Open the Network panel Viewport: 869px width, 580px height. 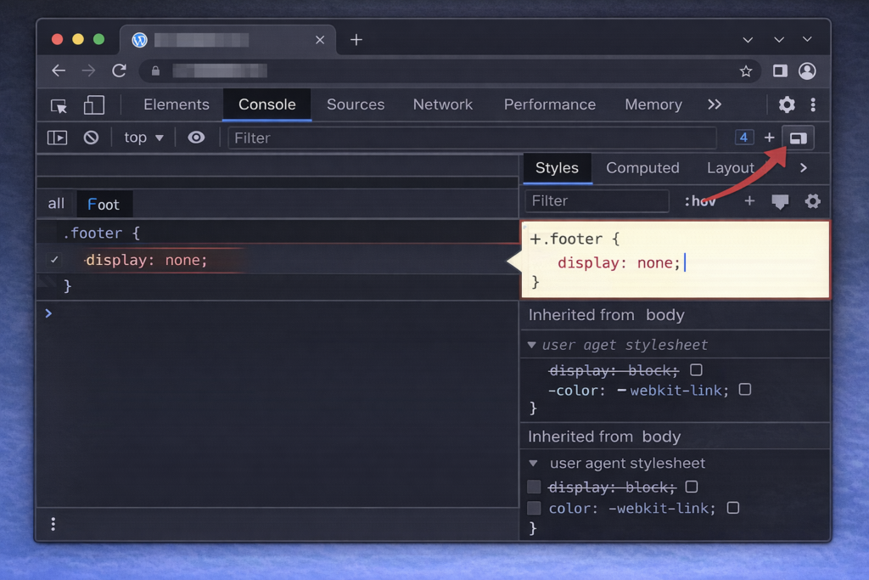tap(443, 104)
